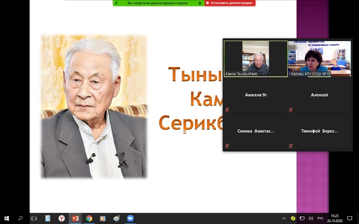The width and height of the screenshot is (359, 224).
Task: Click muted mic icon on Сокова Анастас tile
Action: click(x=227, y=146)
